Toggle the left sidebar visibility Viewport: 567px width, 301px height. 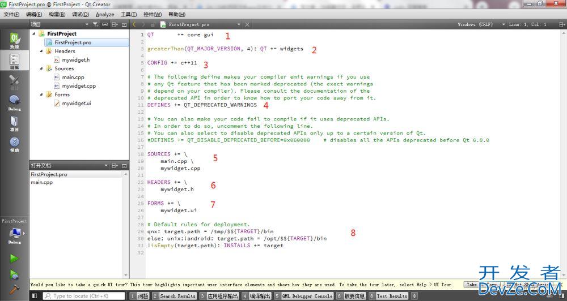tap(35, 296)
